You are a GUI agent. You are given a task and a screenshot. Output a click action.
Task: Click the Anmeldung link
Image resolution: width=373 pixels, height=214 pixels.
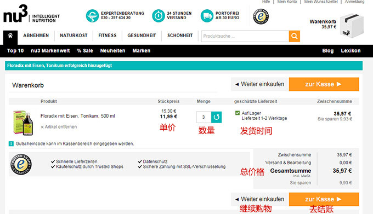[x=354, y=2]
